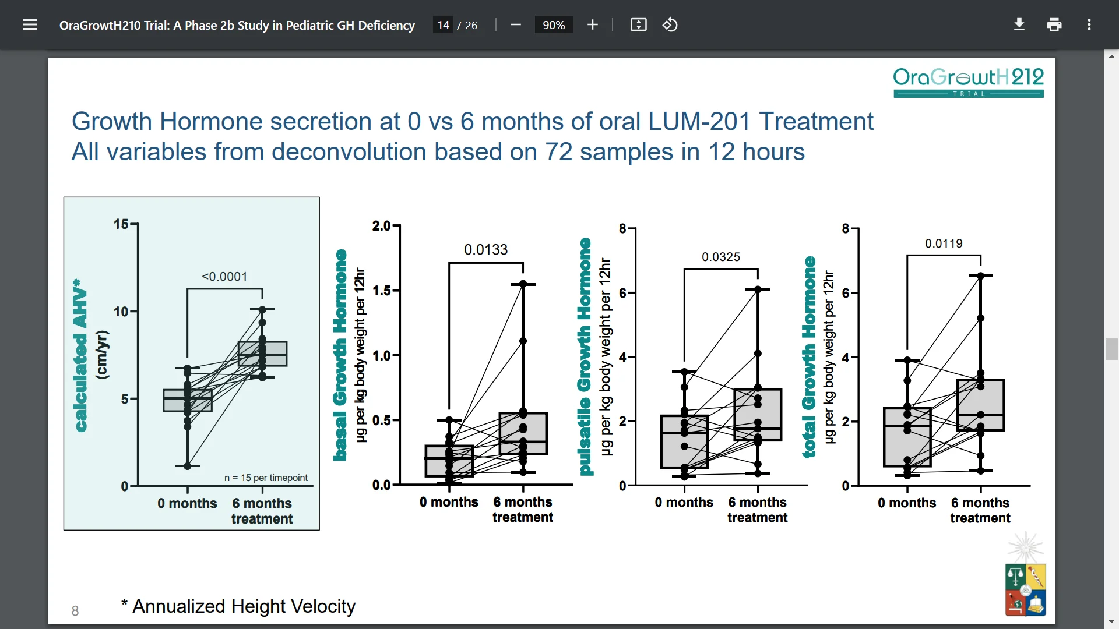Click '0 months' label in basal GH chart
The width and height of the screenshot is (1119, 629).
click(x=449, y=502)
